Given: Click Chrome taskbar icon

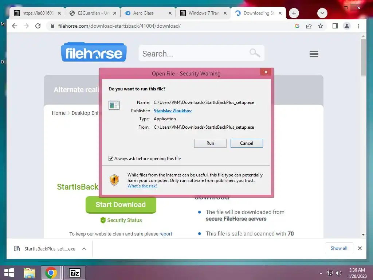Looking at the screenshot, I should click(51, 273).
